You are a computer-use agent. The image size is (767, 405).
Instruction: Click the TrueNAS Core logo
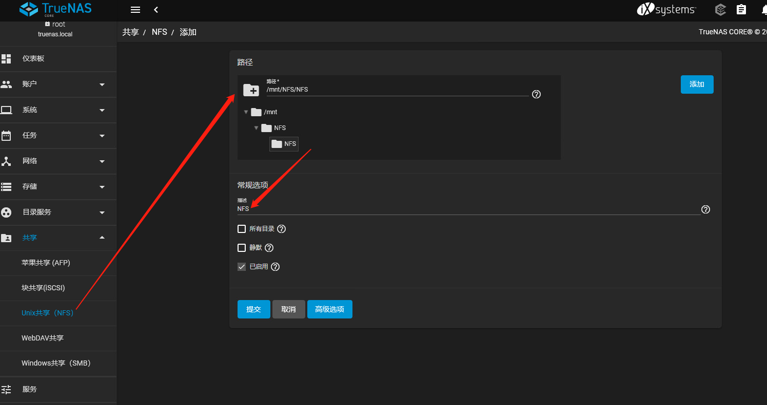click(x=55, y=9)
